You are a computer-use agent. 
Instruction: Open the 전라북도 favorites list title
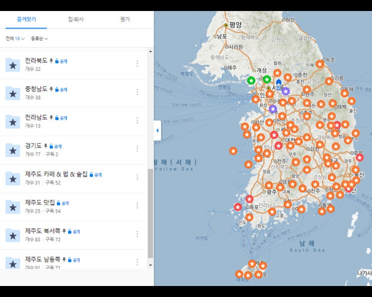36,60
